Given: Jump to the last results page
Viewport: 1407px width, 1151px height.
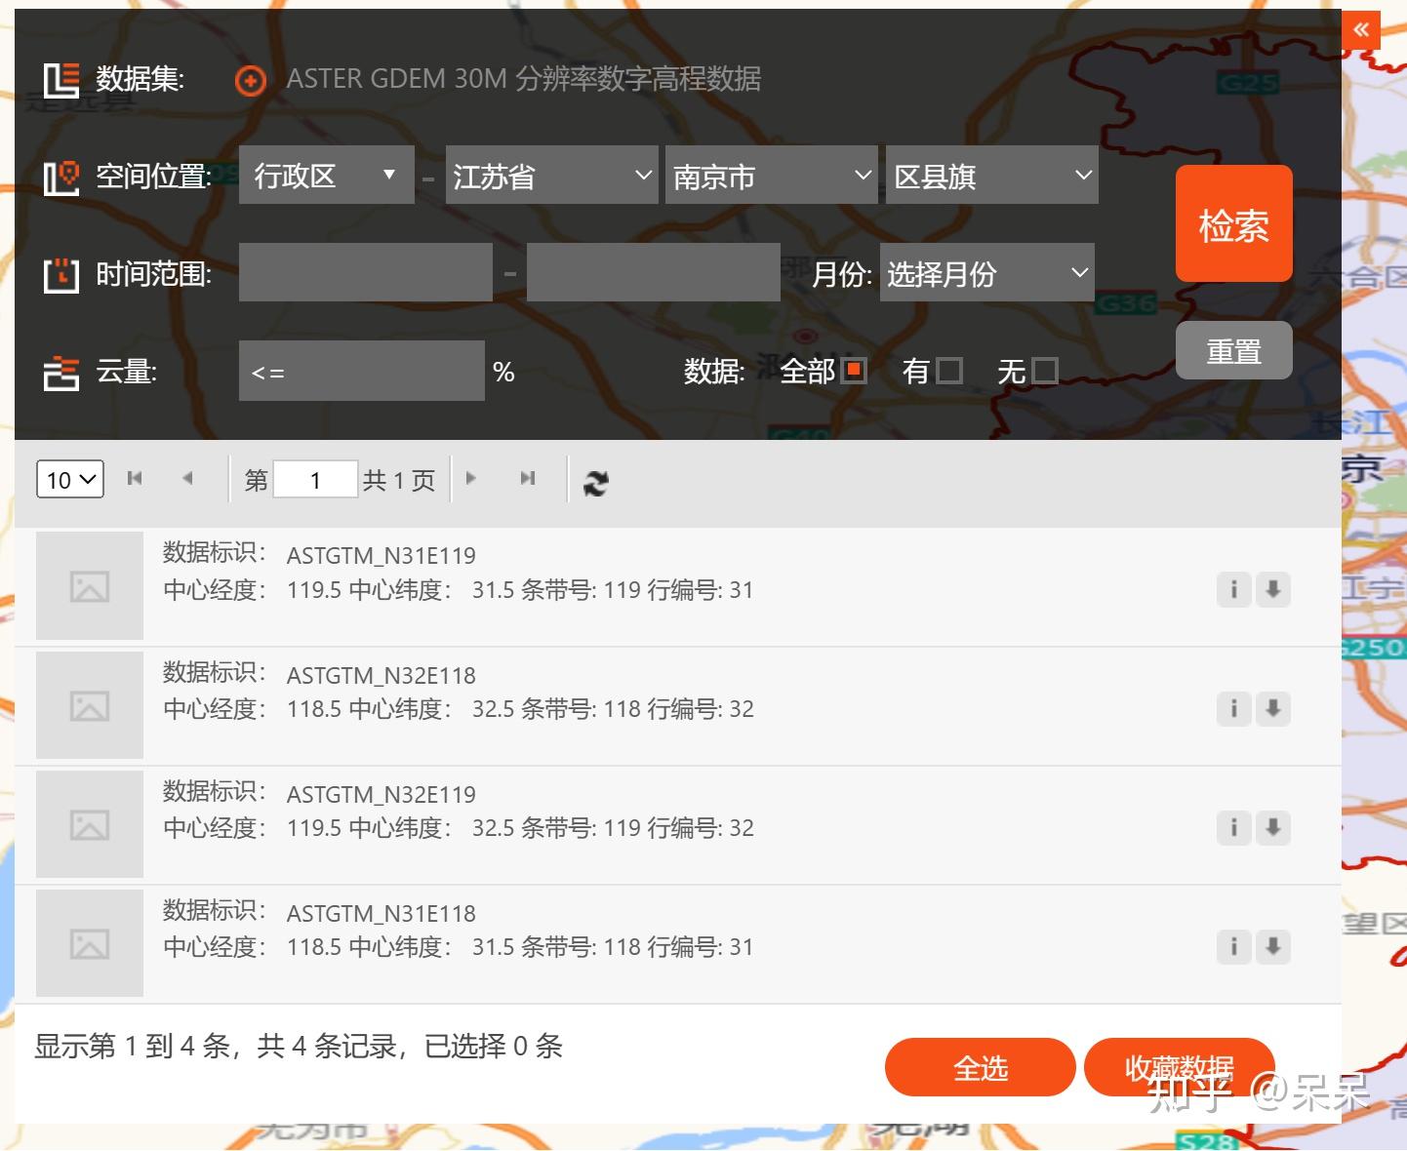Looking at the screenshot, I should pyautogui.click(x=528, y=478).
